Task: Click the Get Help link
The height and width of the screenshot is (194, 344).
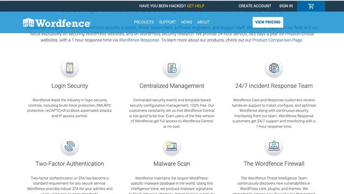Action: [x=196, y=6]
